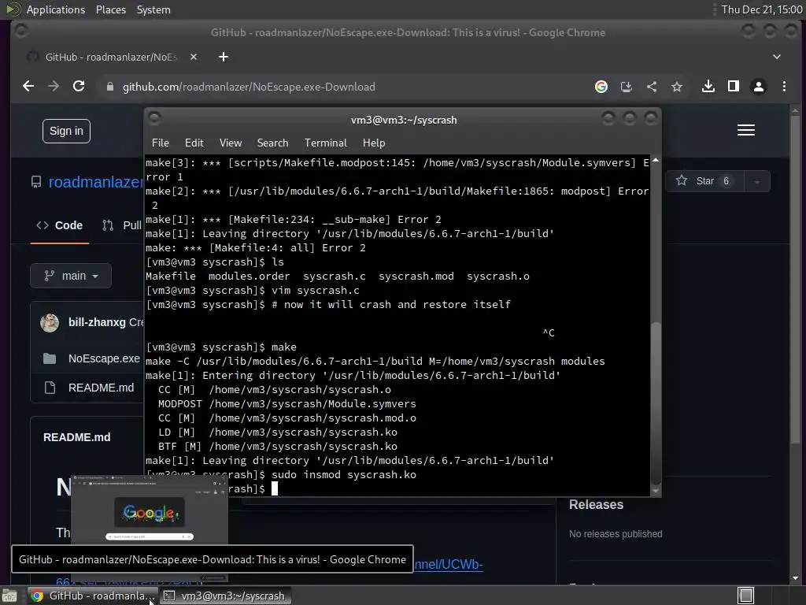The width and height of the screenshot is (806, 605).
Task: Open the Google icon in address bar
Action: pos(601,87)
